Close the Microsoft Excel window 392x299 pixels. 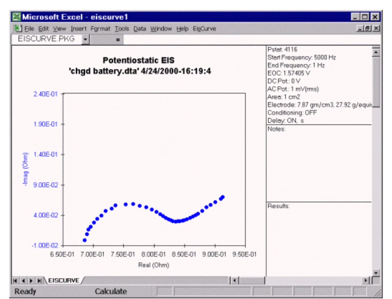click(375, 17)
